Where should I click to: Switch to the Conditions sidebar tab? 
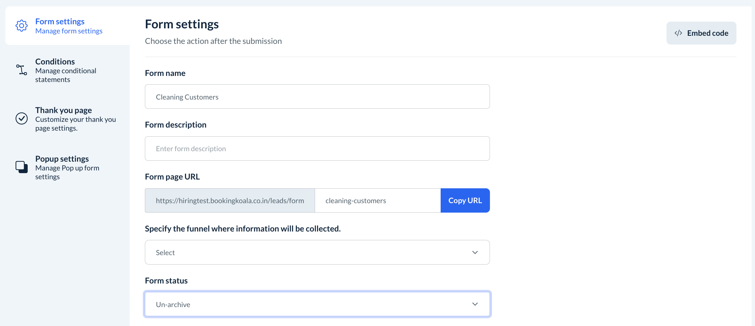55,62
